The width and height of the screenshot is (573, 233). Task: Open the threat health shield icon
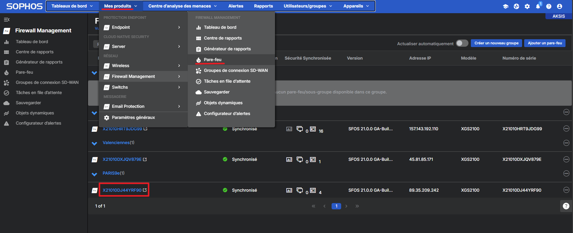click(516, 6)
